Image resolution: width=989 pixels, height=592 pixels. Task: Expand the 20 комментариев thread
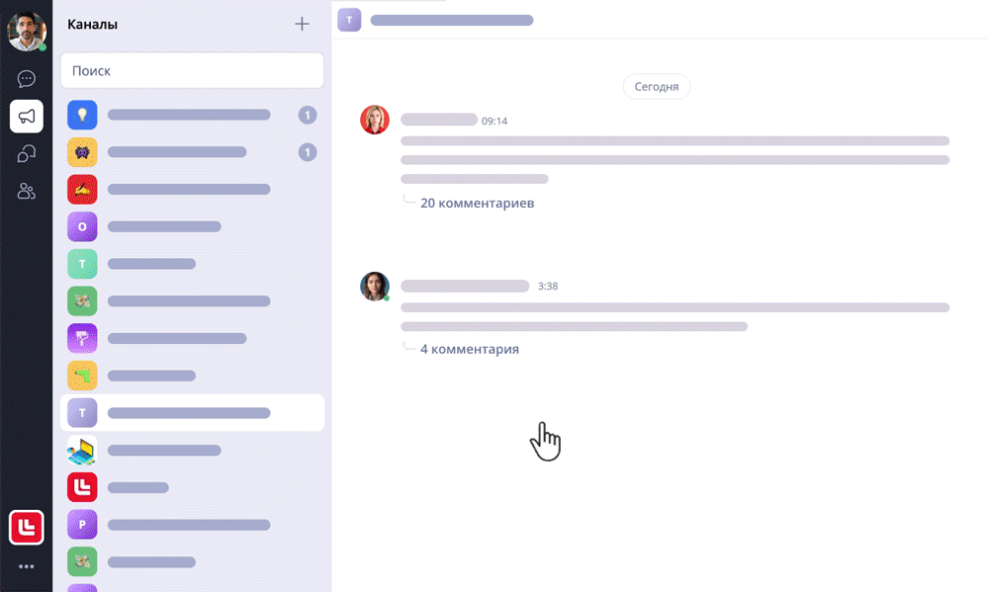click(477, 203)
